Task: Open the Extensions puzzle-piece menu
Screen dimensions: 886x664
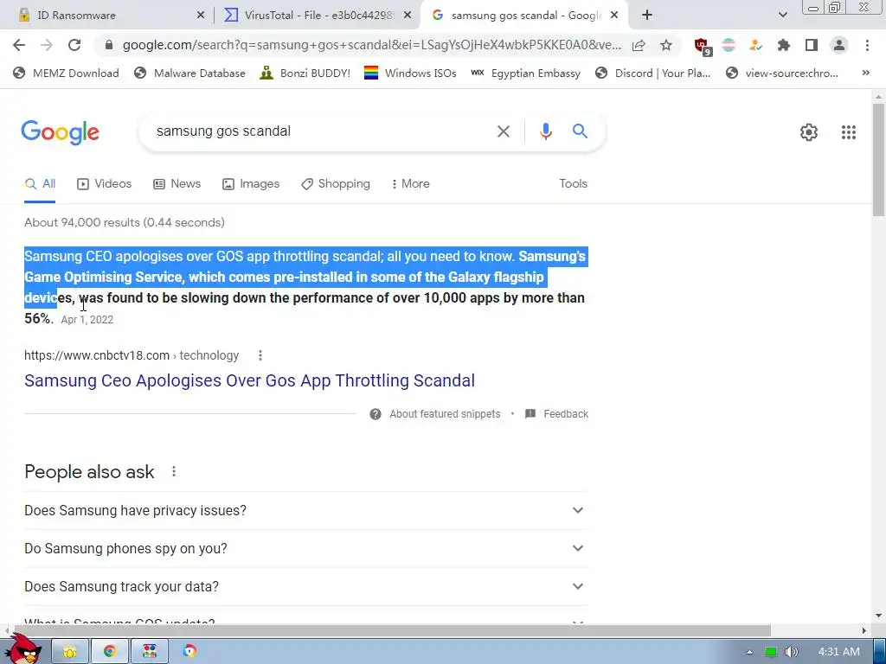Action: (784, 45)
